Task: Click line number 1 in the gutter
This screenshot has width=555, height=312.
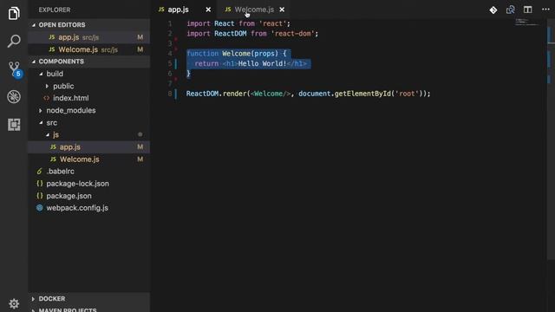Action: pos(170,23)
